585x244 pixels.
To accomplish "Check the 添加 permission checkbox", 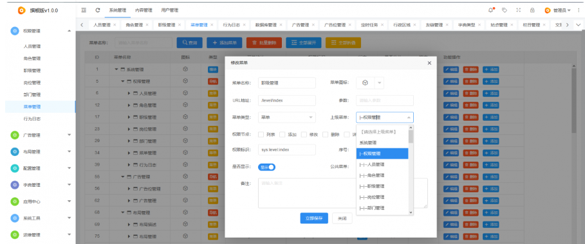I will pyautogui.click(x=283, y=134).
